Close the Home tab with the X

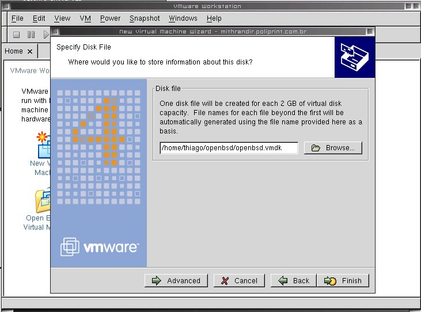(30, 51)
